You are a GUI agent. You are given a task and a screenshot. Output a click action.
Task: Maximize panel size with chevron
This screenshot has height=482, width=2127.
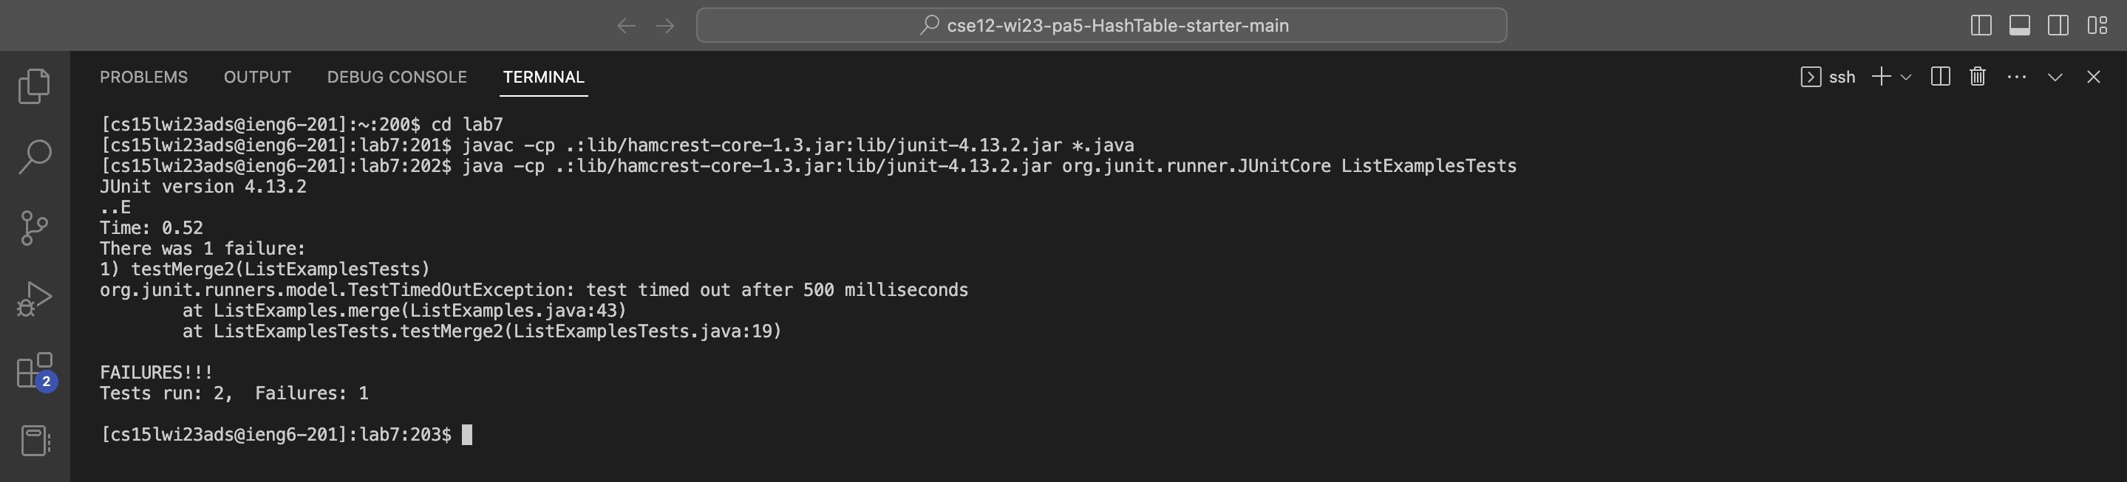pyautogui.click(x=2055, y=77)
